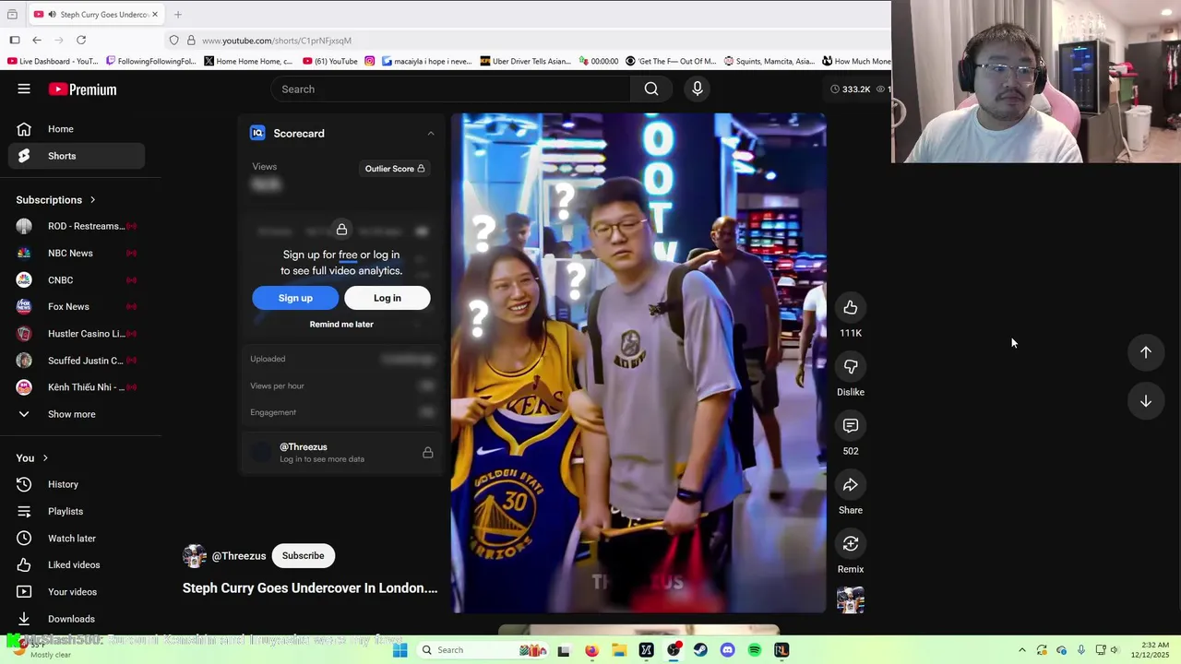Viewport: 1181px width, 664px height.
Task: Open Shorts in the sidebar
Action: pos(77,156)
